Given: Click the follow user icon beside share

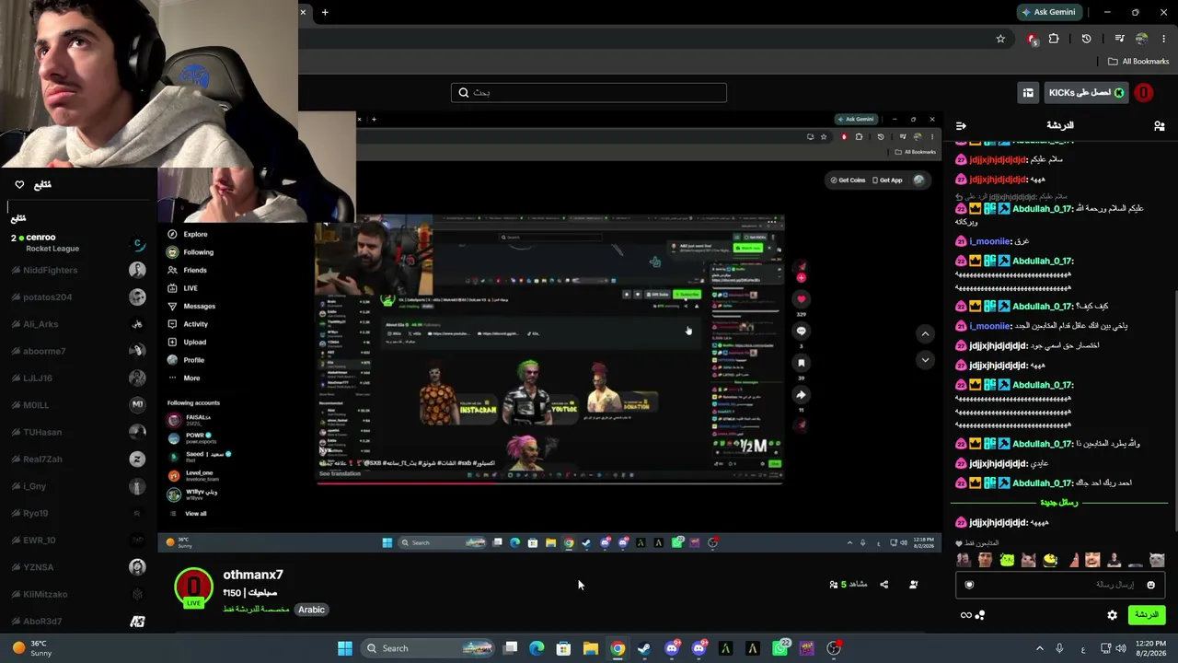Looking at the screenshot, I should (x=914, y=585).
